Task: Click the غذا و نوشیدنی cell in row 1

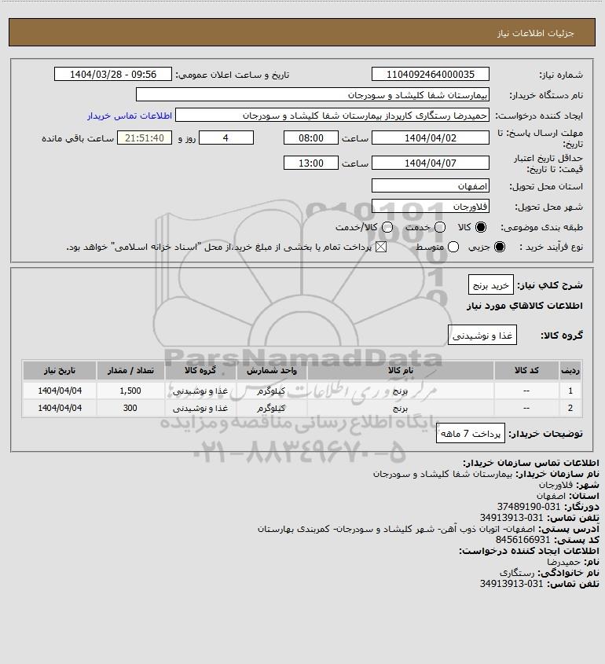Action: coord(200,391)
